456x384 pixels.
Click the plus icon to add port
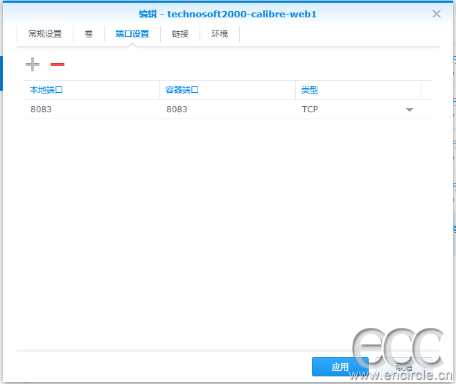pyautogui.click(x=33, y=64)
